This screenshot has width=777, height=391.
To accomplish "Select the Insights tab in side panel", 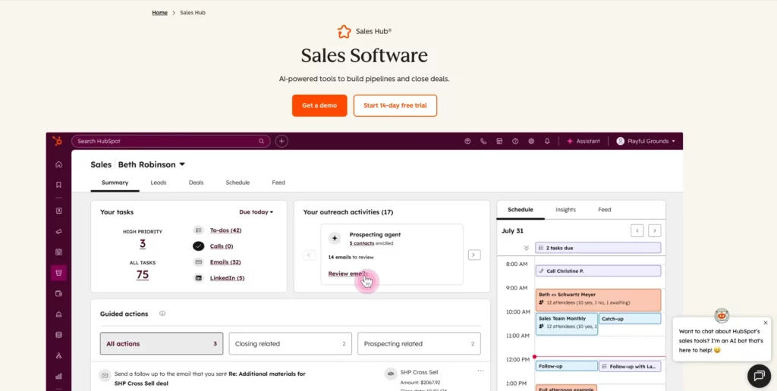I will (565, 210).
